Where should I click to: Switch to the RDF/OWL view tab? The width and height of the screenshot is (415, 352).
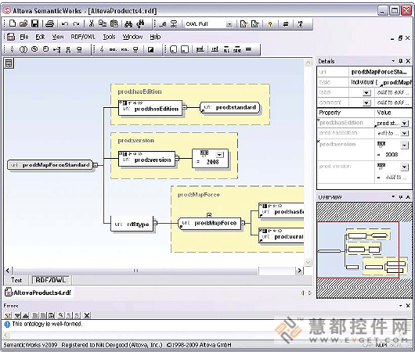tap(51, 280)
